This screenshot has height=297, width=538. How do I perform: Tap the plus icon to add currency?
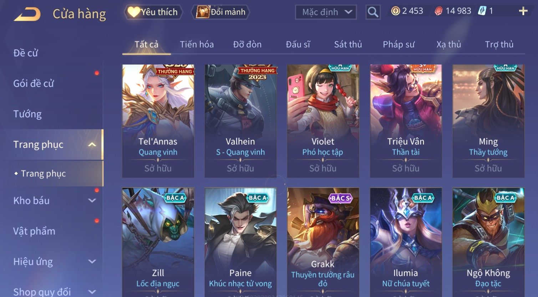click(x=523, y=11)
